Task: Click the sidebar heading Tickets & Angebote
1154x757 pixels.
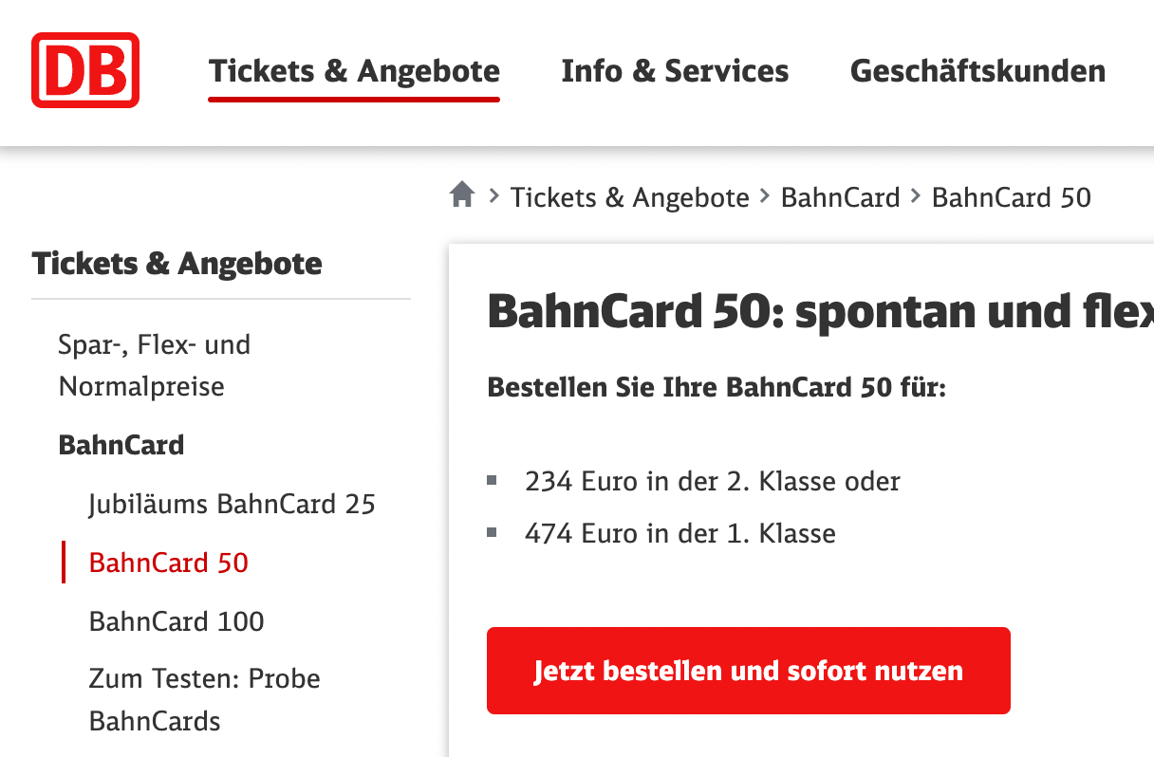Action: coord(177,264)
